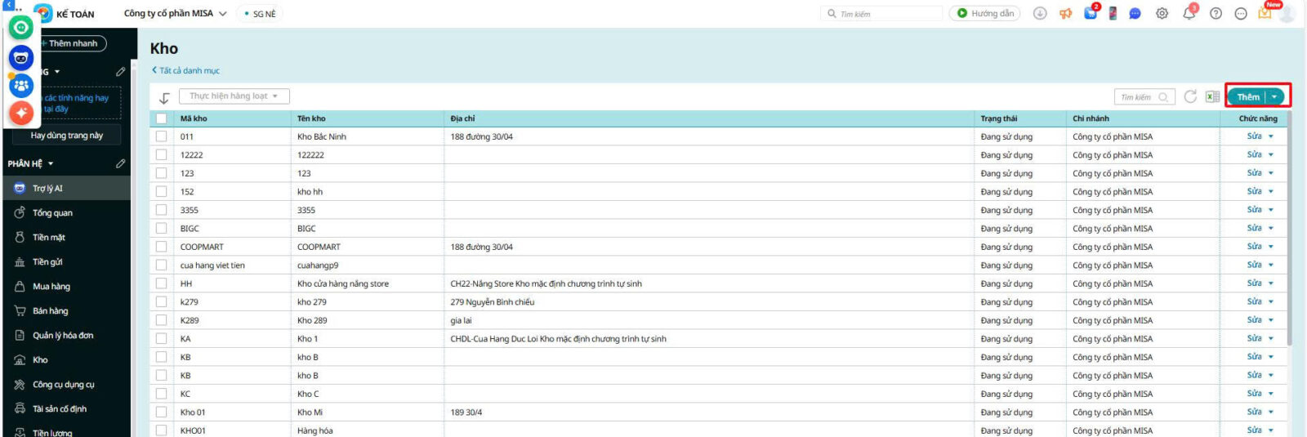Click the pencil edit icon beside PHÂN HỆ
Image resolution: width=1307 pixels, height=437 pixels.
pos(120,163)
